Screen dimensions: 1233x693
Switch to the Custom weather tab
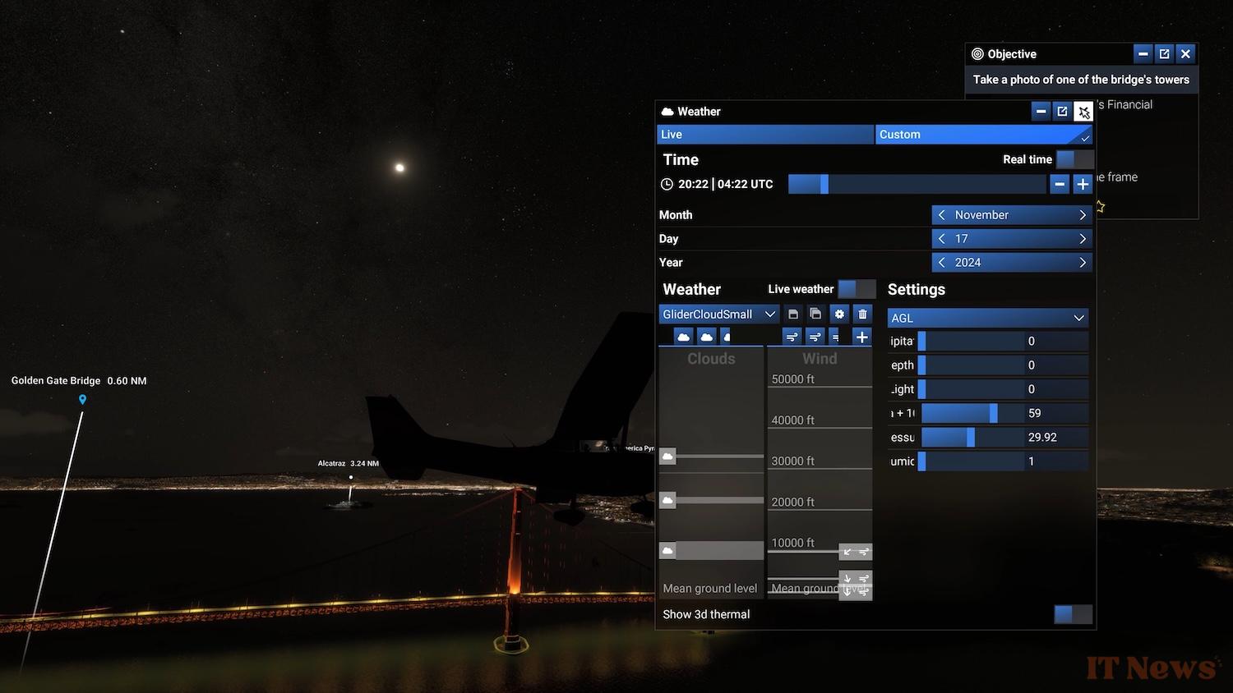click(x=983, y=135)
